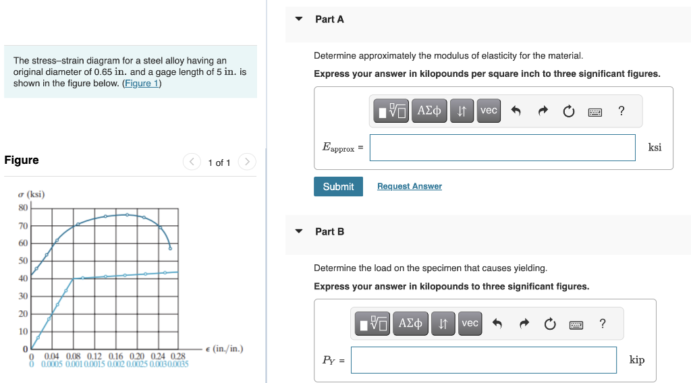The height and width of the screenshot is (383, 691).
Task: Click the vec button in Part B toolbar
Action: click(x=470, y=324)
